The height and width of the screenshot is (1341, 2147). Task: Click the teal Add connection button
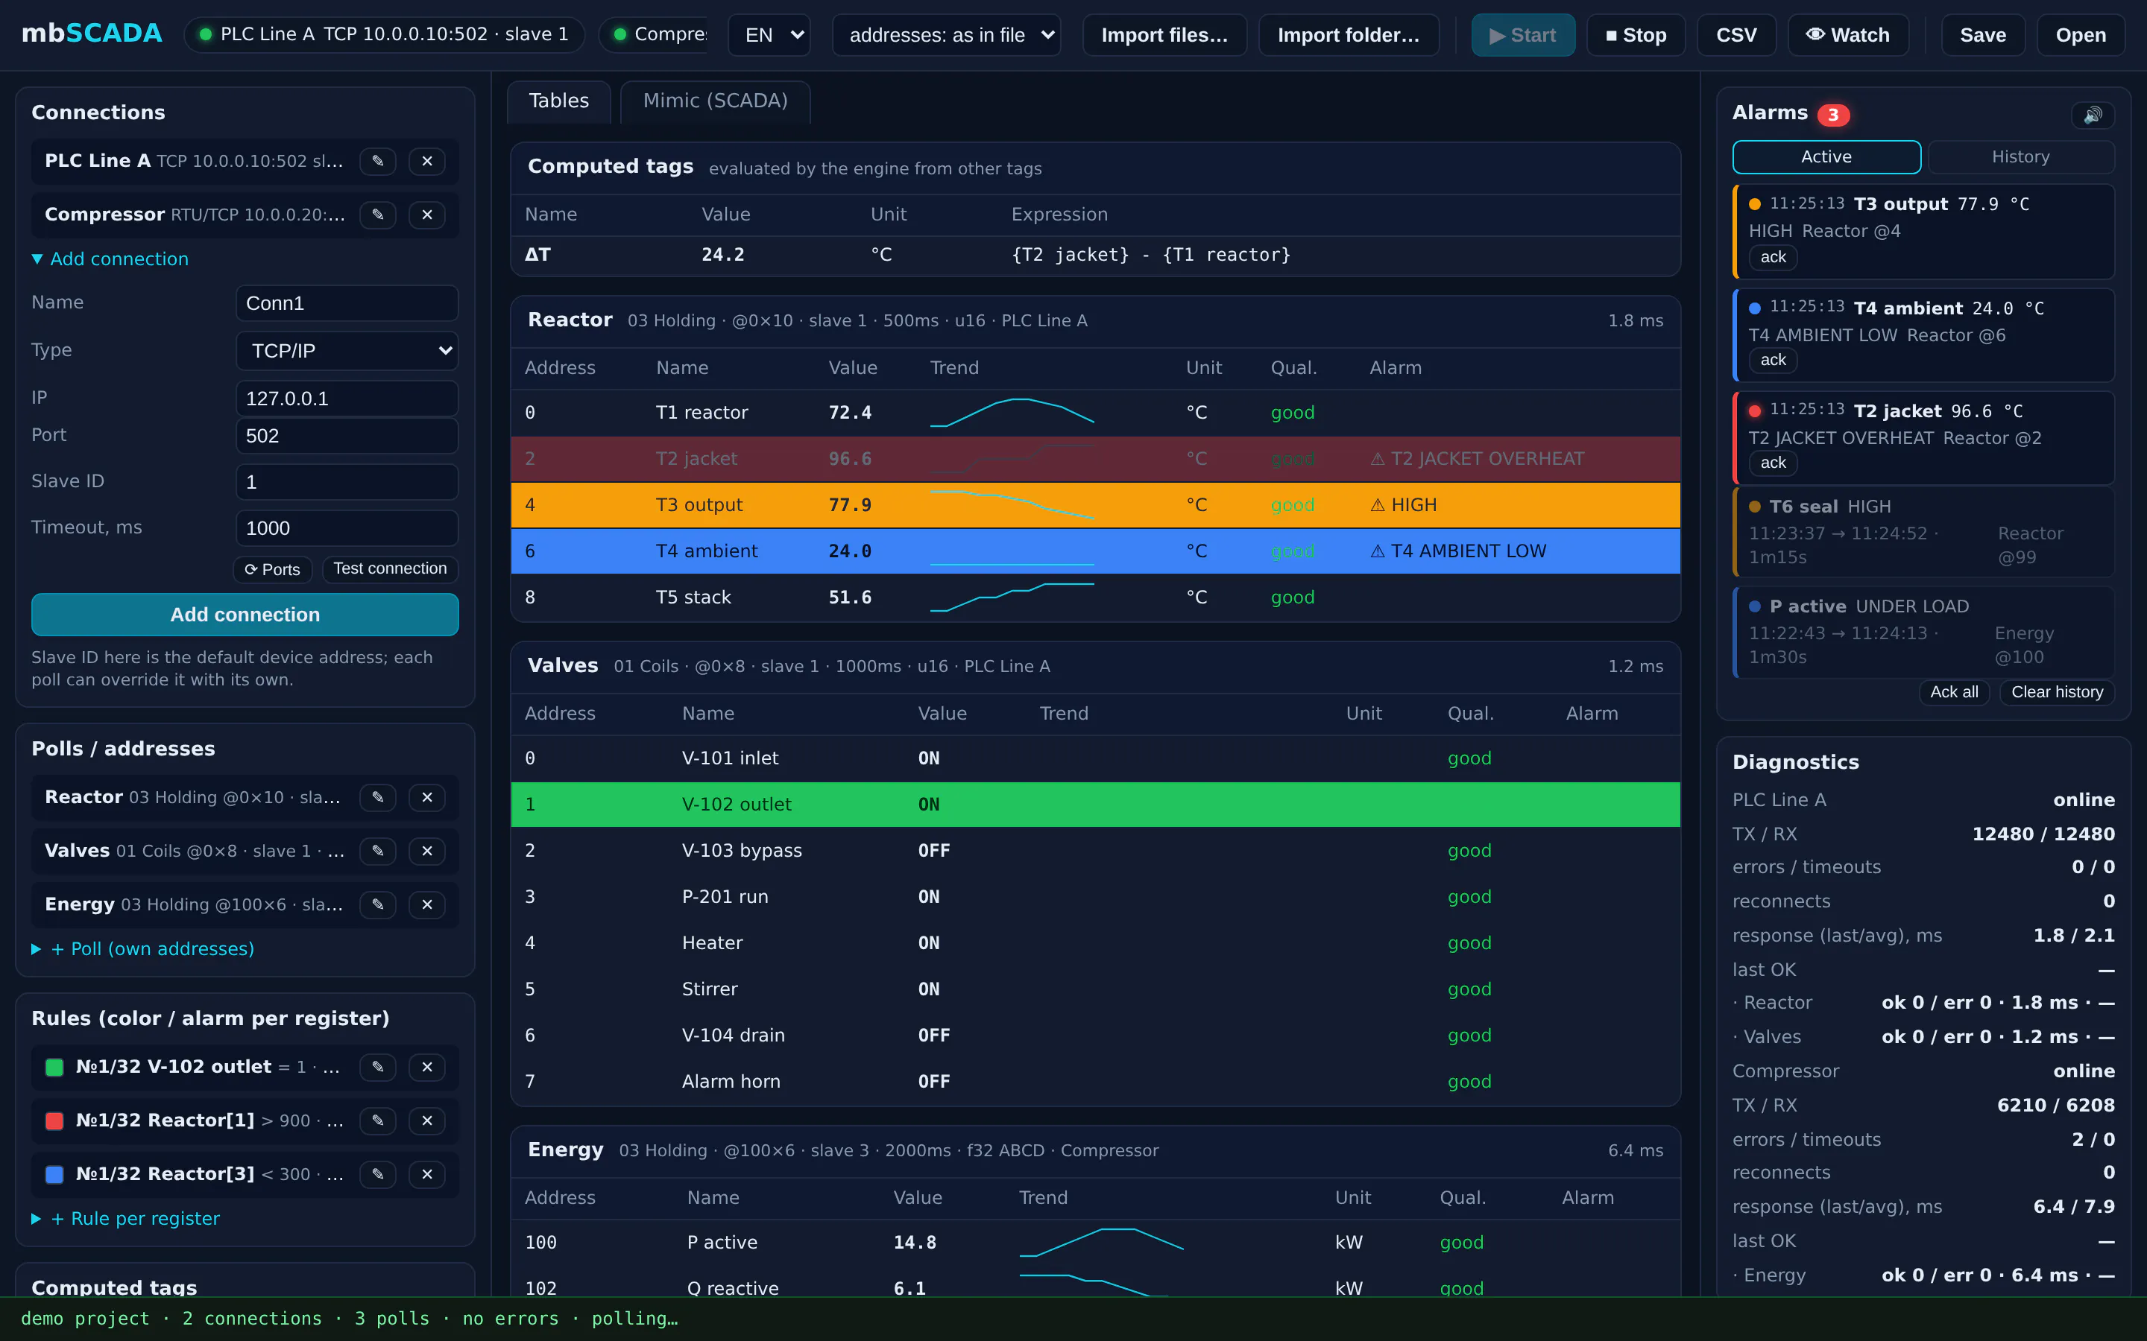click(x=245, y=615)
